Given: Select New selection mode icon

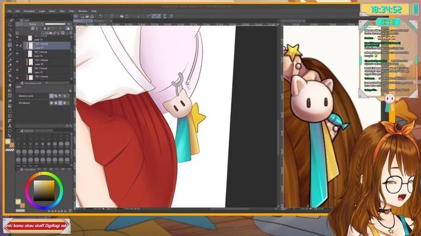Looking at the screenshot, I should coord(51,96).
